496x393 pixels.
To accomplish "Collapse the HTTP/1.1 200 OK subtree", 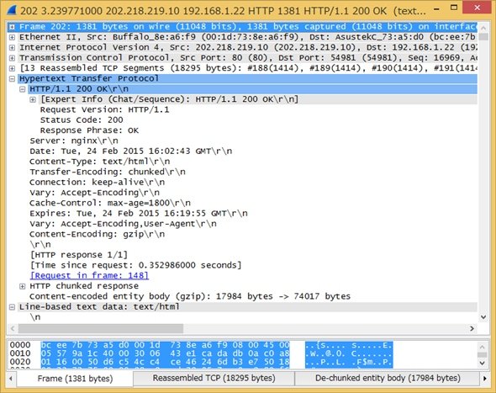I will coord(22,89).
